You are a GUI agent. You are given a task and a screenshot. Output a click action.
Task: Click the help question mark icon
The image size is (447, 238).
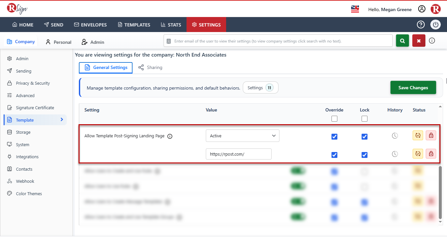point(420,25)
